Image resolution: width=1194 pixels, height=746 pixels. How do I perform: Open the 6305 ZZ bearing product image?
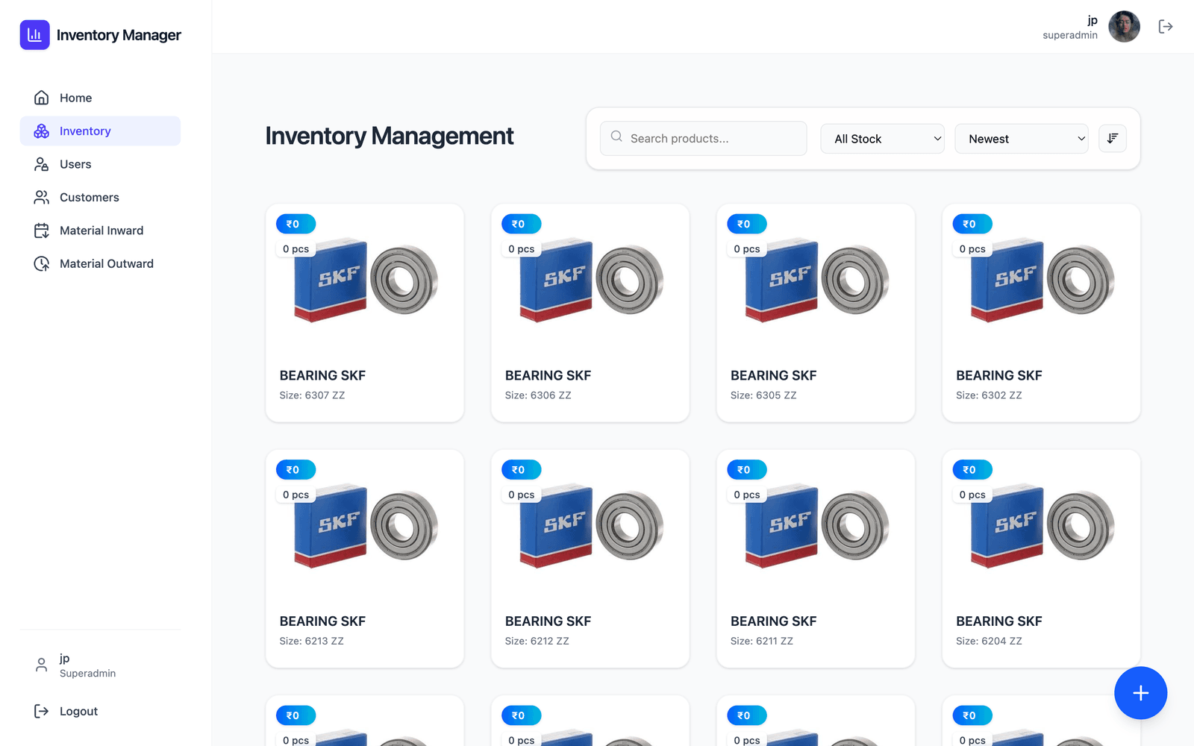816,280
